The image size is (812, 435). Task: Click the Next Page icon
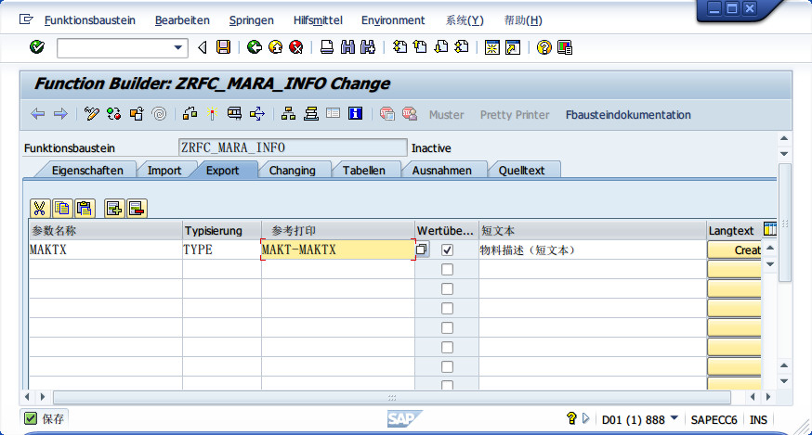(440, 47)
